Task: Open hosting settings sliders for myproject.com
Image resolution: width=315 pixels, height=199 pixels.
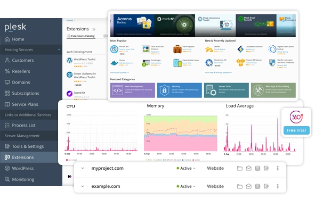Action: pos(266,168)
